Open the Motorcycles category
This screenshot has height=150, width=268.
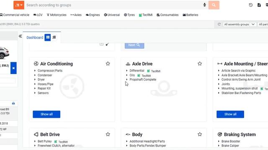pos(57,15)
